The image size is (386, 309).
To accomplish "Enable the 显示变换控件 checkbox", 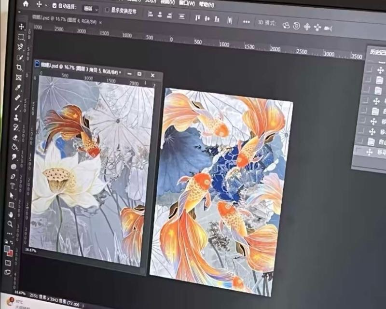I will point(108,10).
